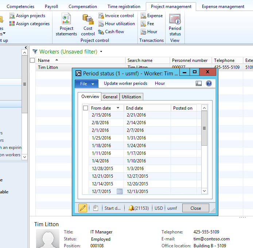
Task: Click the pencil edit icon in status bar
Action: [x=83, y=208]
